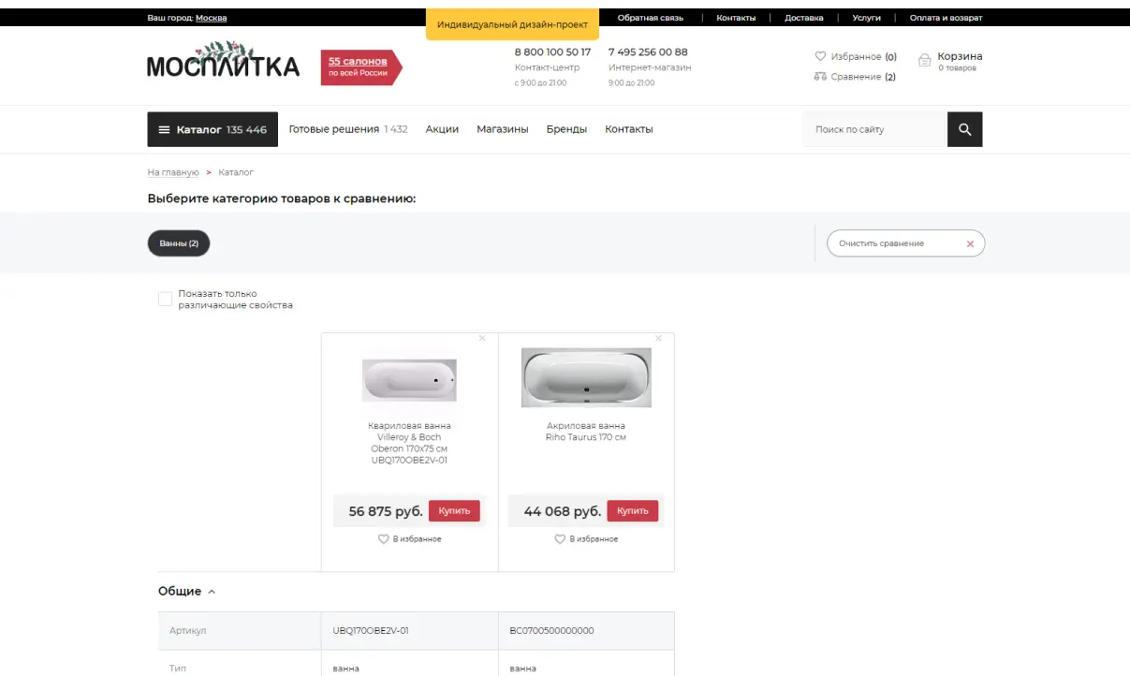Open the Услуги link

(867, 18)
